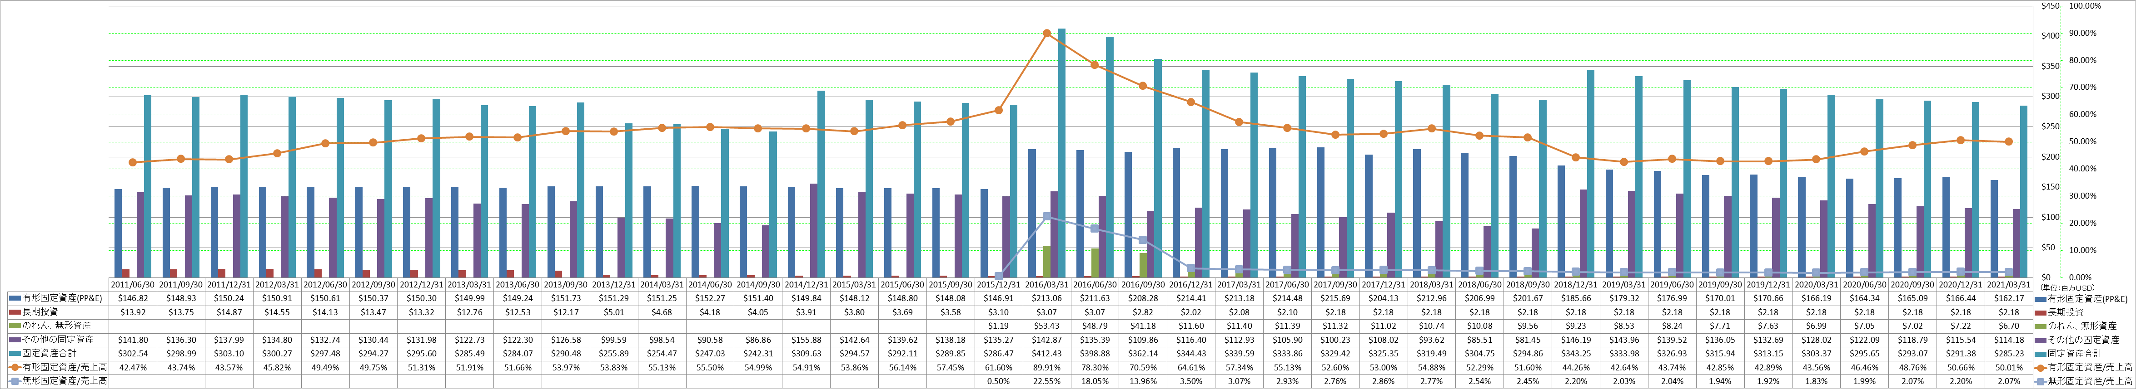The width and height of the screenshot is (2136, 389).
Task: Click the red swatch in the 長期投資 table row header
Action: pos(15,313)
